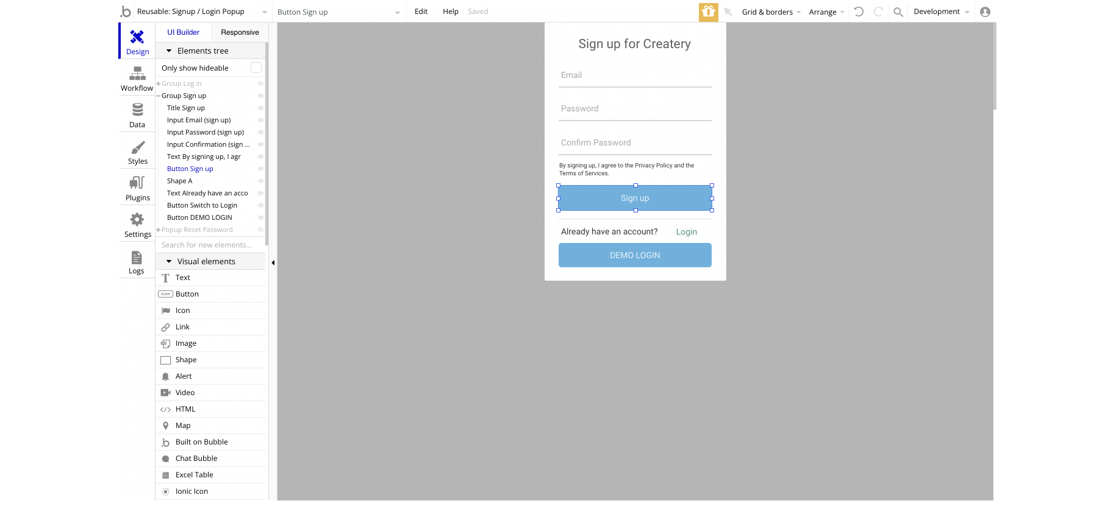
Task: Click the Sign up button on canvas
Action: click(x=635, y=198)
